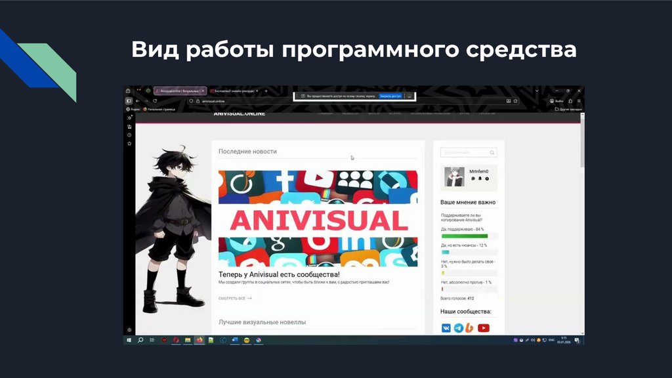Click the forward navigation arrow

point(146,101)
